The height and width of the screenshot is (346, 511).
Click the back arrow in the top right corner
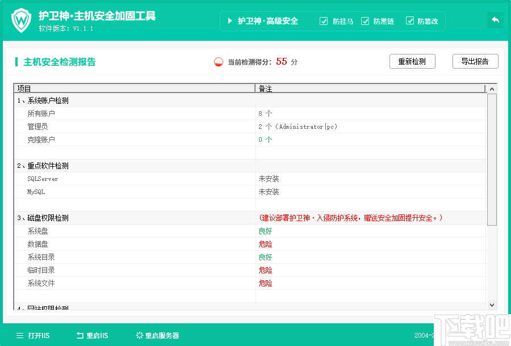(x=495, y=19)
